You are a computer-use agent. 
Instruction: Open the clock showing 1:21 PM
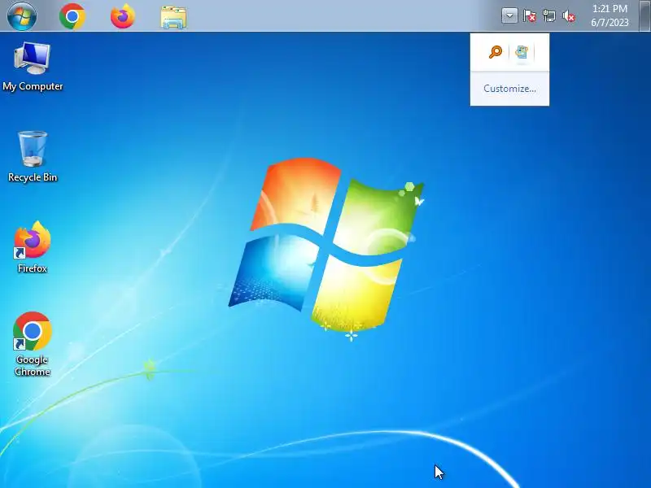(x=609, y=15)
